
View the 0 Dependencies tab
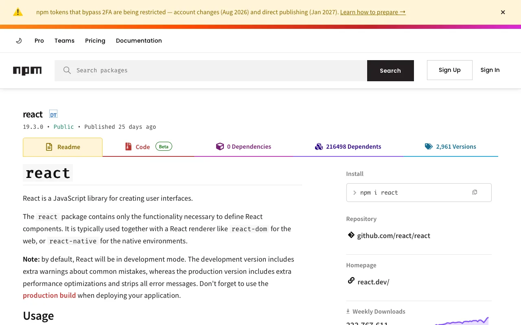pos(243,147)
